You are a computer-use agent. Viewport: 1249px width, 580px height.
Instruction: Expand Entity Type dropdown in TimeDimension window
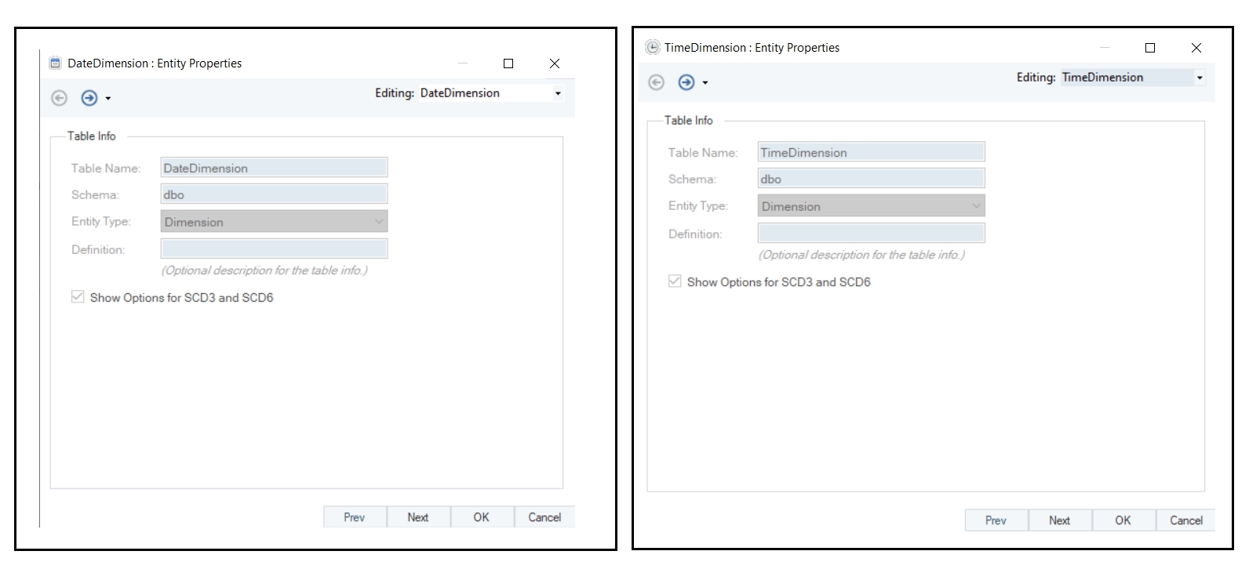[x=976, y=206]
